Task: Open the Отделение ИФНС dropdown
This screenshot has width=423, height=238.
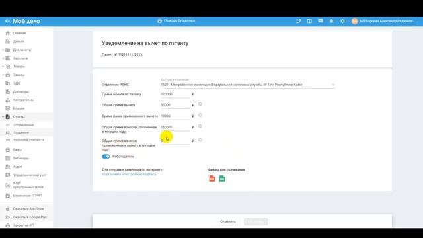Action: 248,85
